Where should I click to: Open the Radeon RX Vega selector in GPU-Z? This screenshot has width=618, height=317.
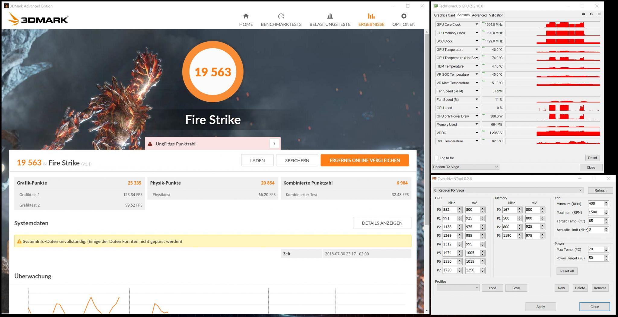466,167
